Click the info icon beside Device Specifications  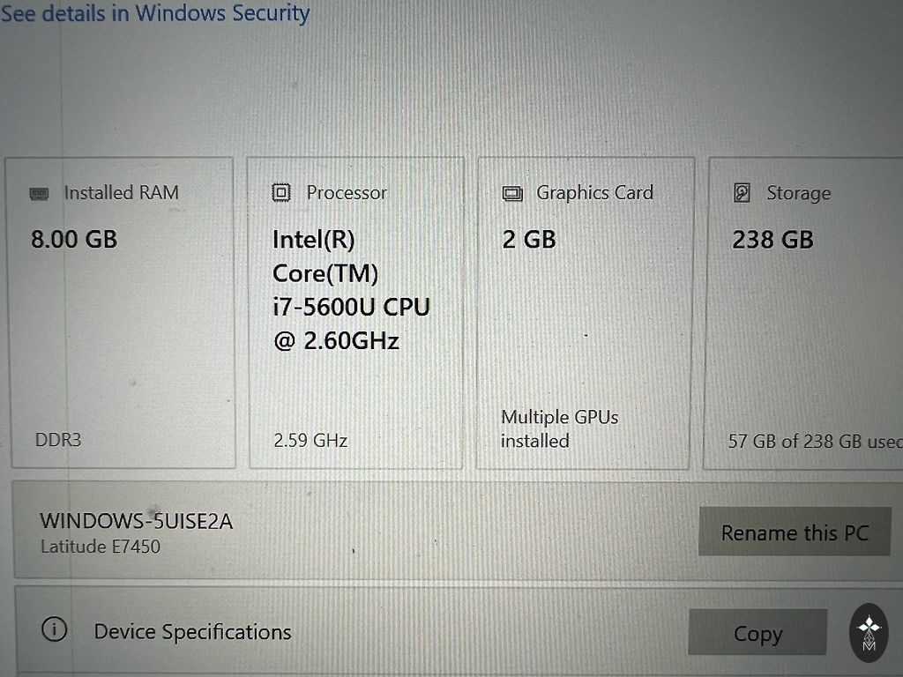point(55,630)
